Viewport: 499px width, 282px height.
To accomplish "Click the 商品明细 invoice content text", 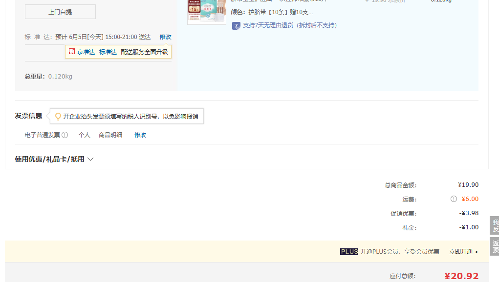I will [x=110, y=135].
